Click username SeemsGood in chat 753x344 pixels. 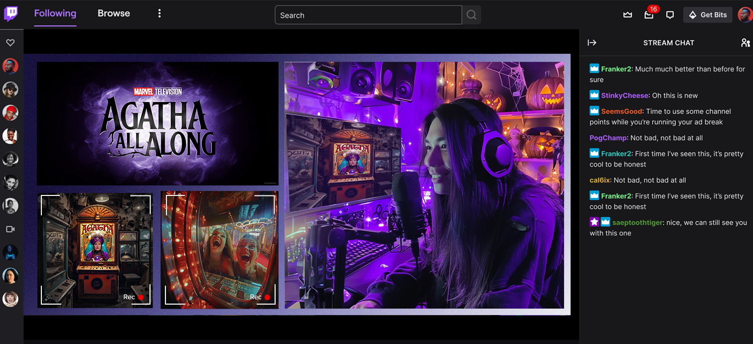[x=622, y=111]
